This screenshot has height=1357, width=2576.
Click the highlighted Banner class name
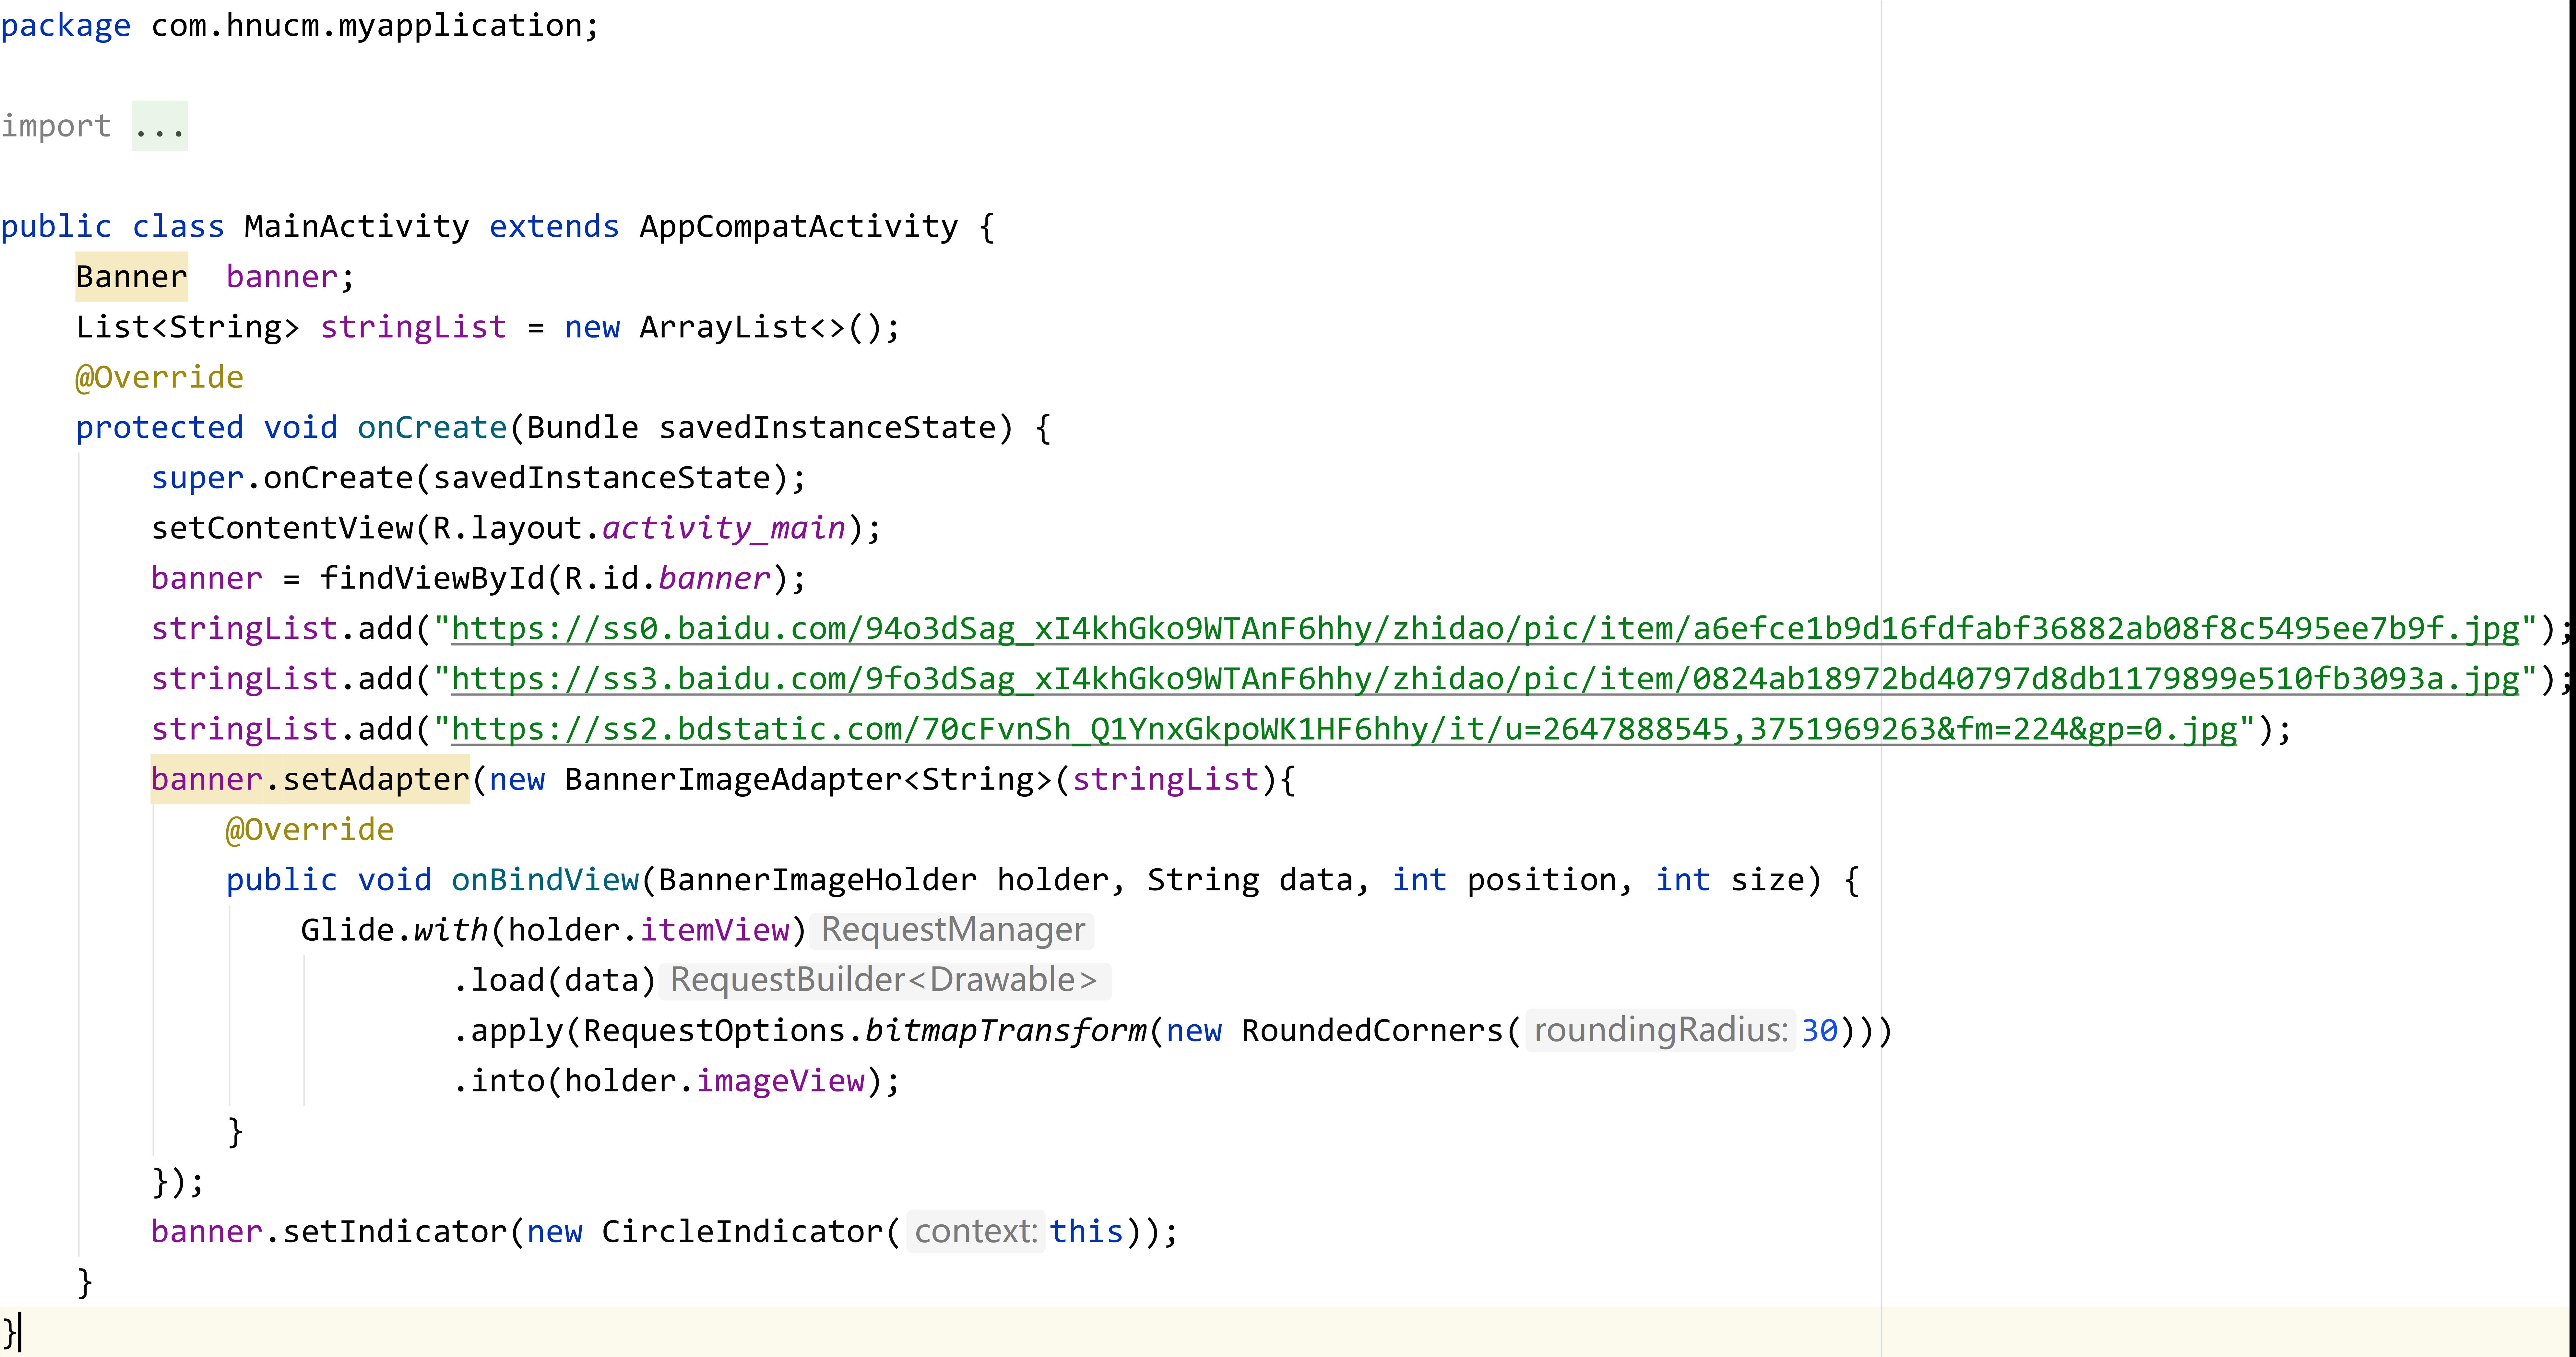pyautogui.click(x=131, y=277)
